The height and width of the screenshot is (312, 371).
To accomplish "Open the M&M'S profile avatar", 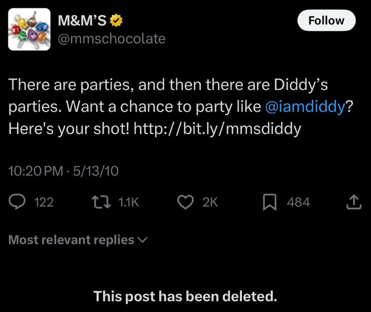I will (x=29, y=29).
